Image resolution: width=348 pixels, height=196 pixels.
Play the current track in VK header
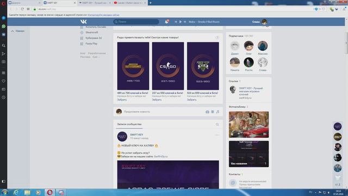[x=181, y=22]
